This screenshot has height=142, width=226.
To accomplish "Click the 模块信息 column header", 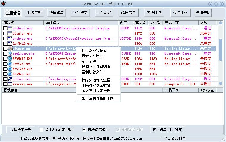I will click(x=82, y=90).
